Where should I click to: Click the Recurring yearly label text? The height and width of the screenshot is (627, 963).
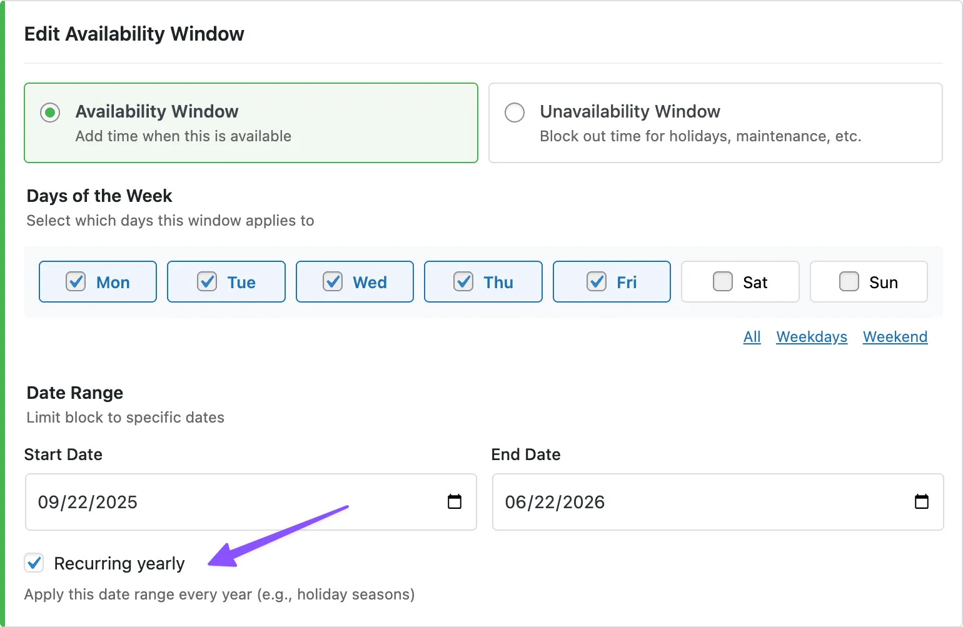tap(119, 564)
